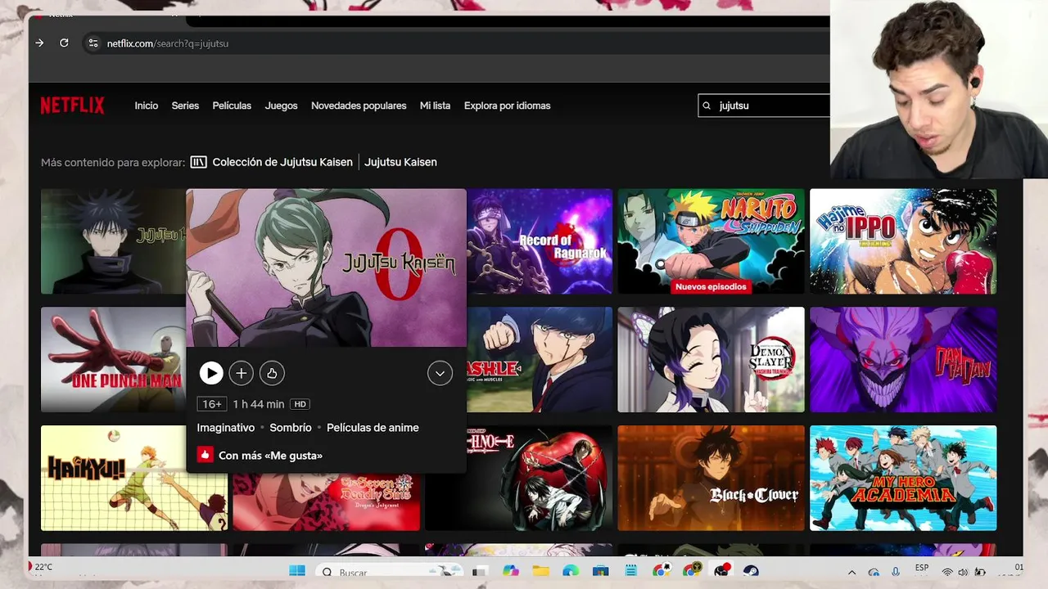Open Colección de Jujutsu Kaisen link
This screenshot has height=589, width=1048.
[282, 162]
